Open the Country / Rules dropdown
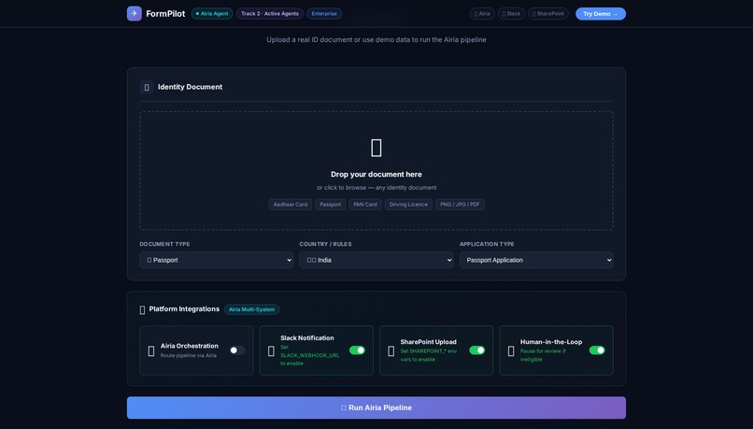The width and height of the screenshot is (753, 429). click(376, 260)
